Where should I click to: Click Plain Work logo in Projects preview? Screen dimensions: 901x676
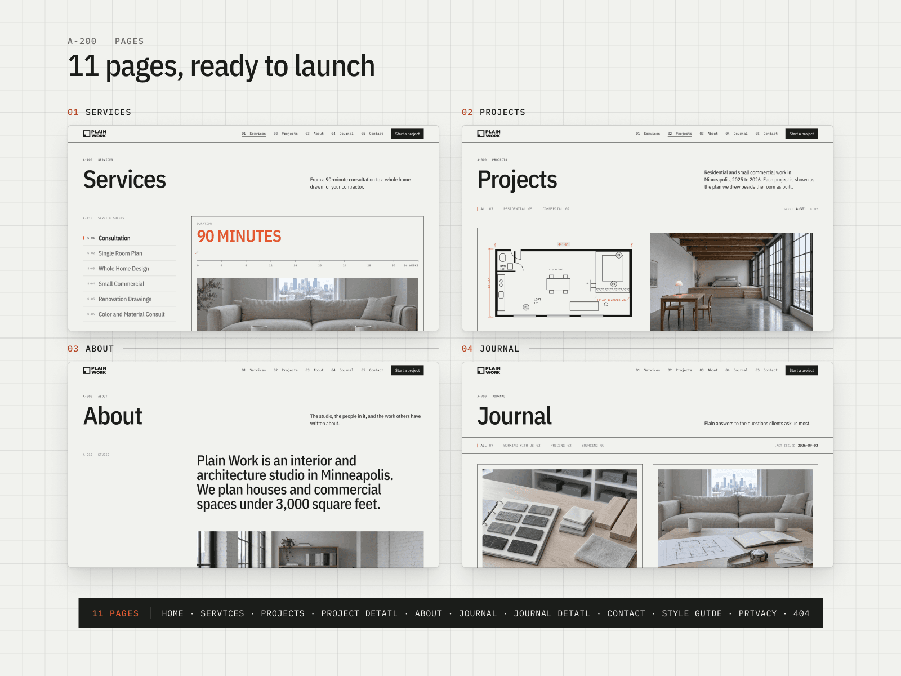[x=489, y=134]
